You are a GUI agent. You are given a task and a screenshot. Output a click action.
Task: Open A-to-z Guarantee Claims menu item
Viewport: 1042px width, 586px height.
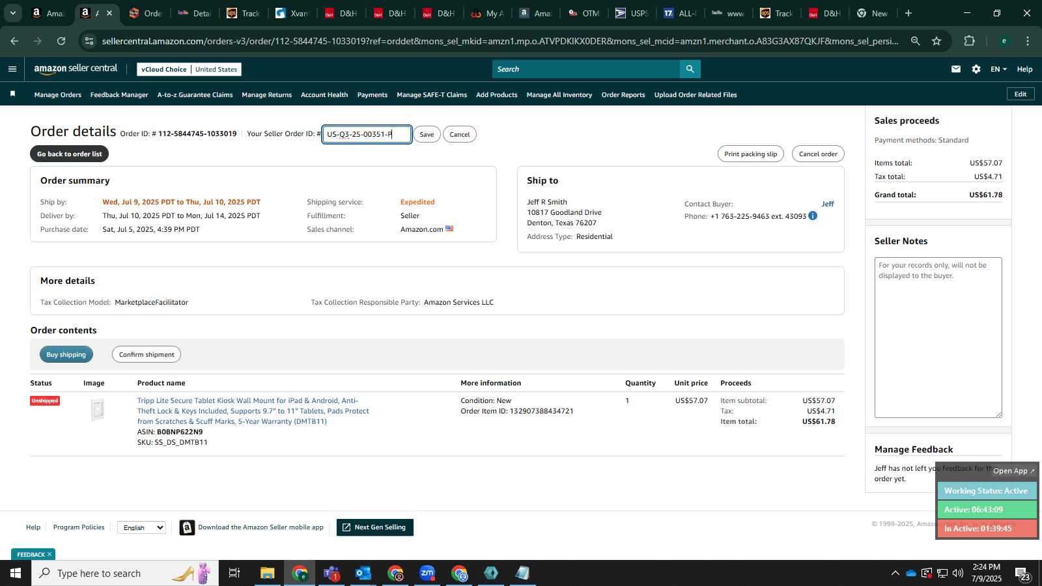tap(195, 94)
